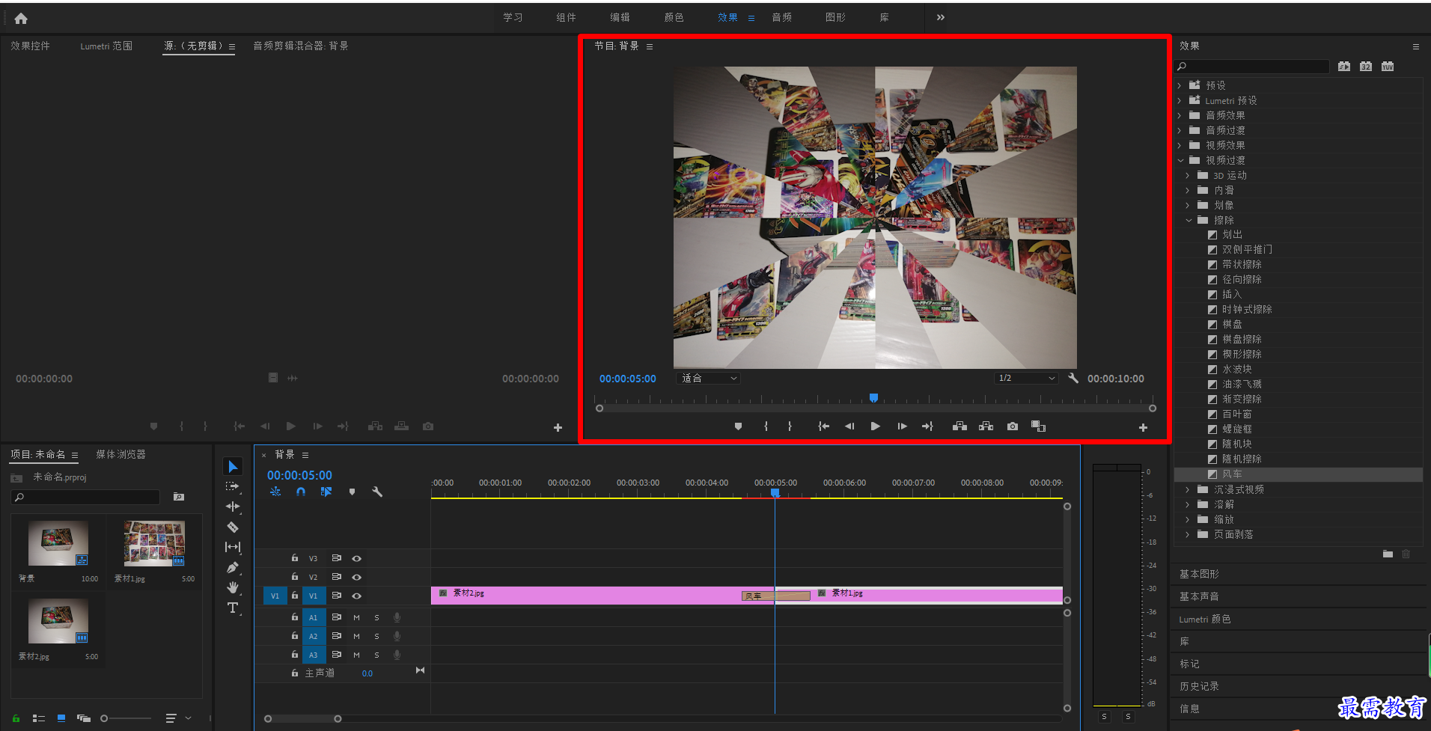Open the 效果控件 panel tab
This screenshot has height=731, width=1431.
(30, 46)
